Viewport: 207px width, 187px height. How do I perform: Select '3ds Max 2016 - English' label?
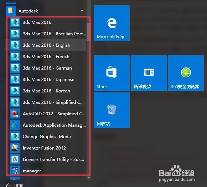pos(46,45)
